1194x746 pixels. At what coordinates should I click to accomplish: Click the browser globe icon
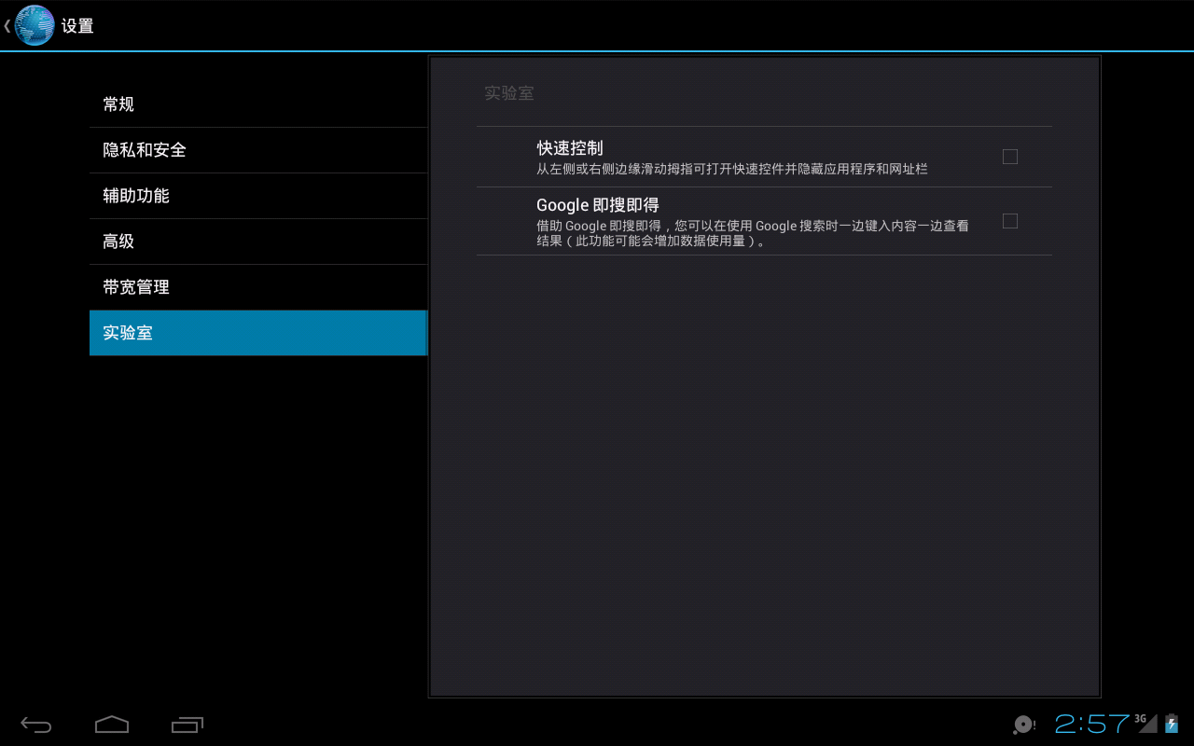(35, 25)
